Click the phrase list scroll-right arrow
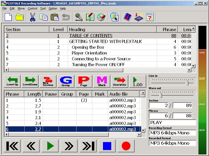 coord(139,135)
